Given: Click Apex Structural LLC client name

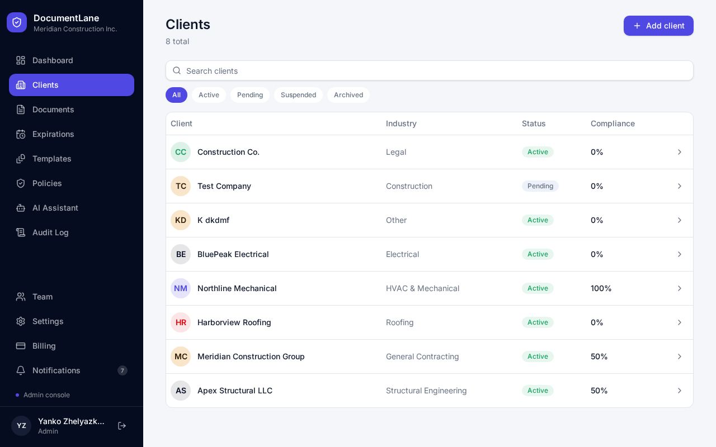Looking at the screenshot, I should point(235,391).
